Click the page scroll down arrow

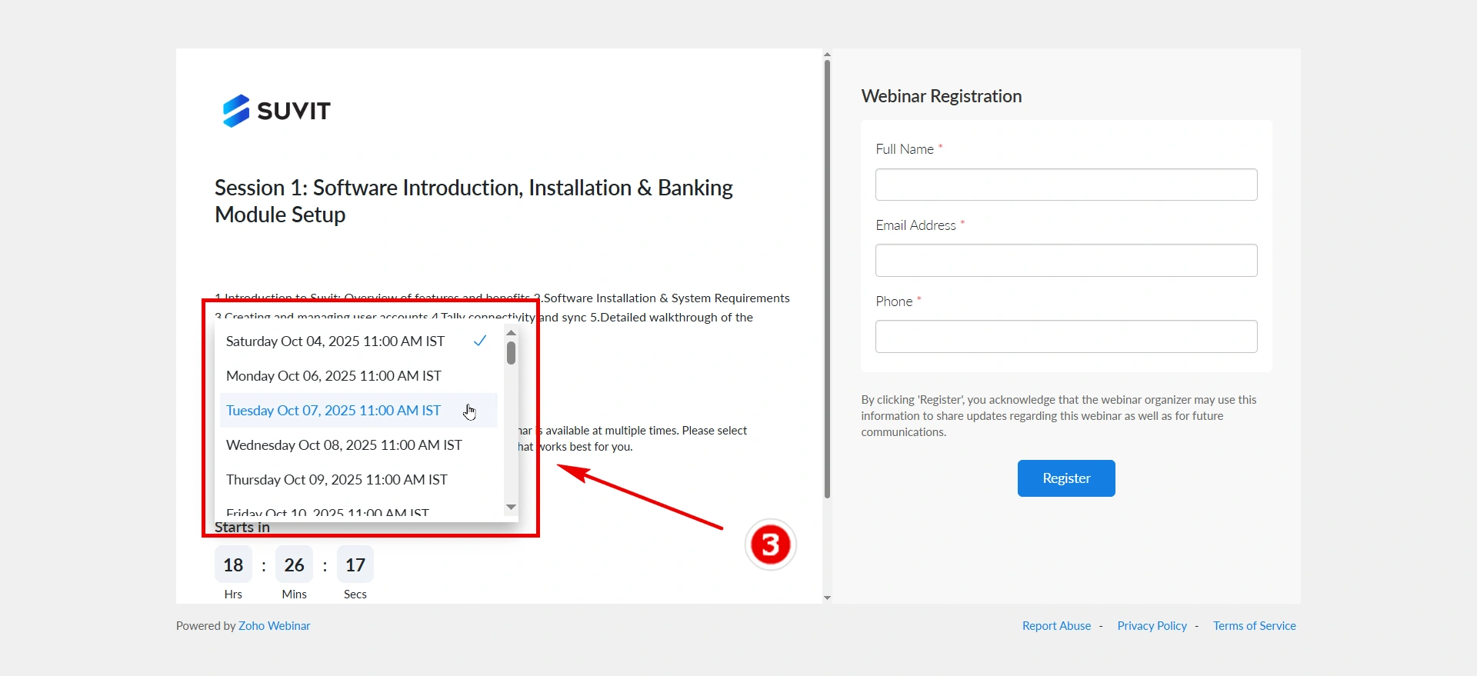(x=827, y=598)
